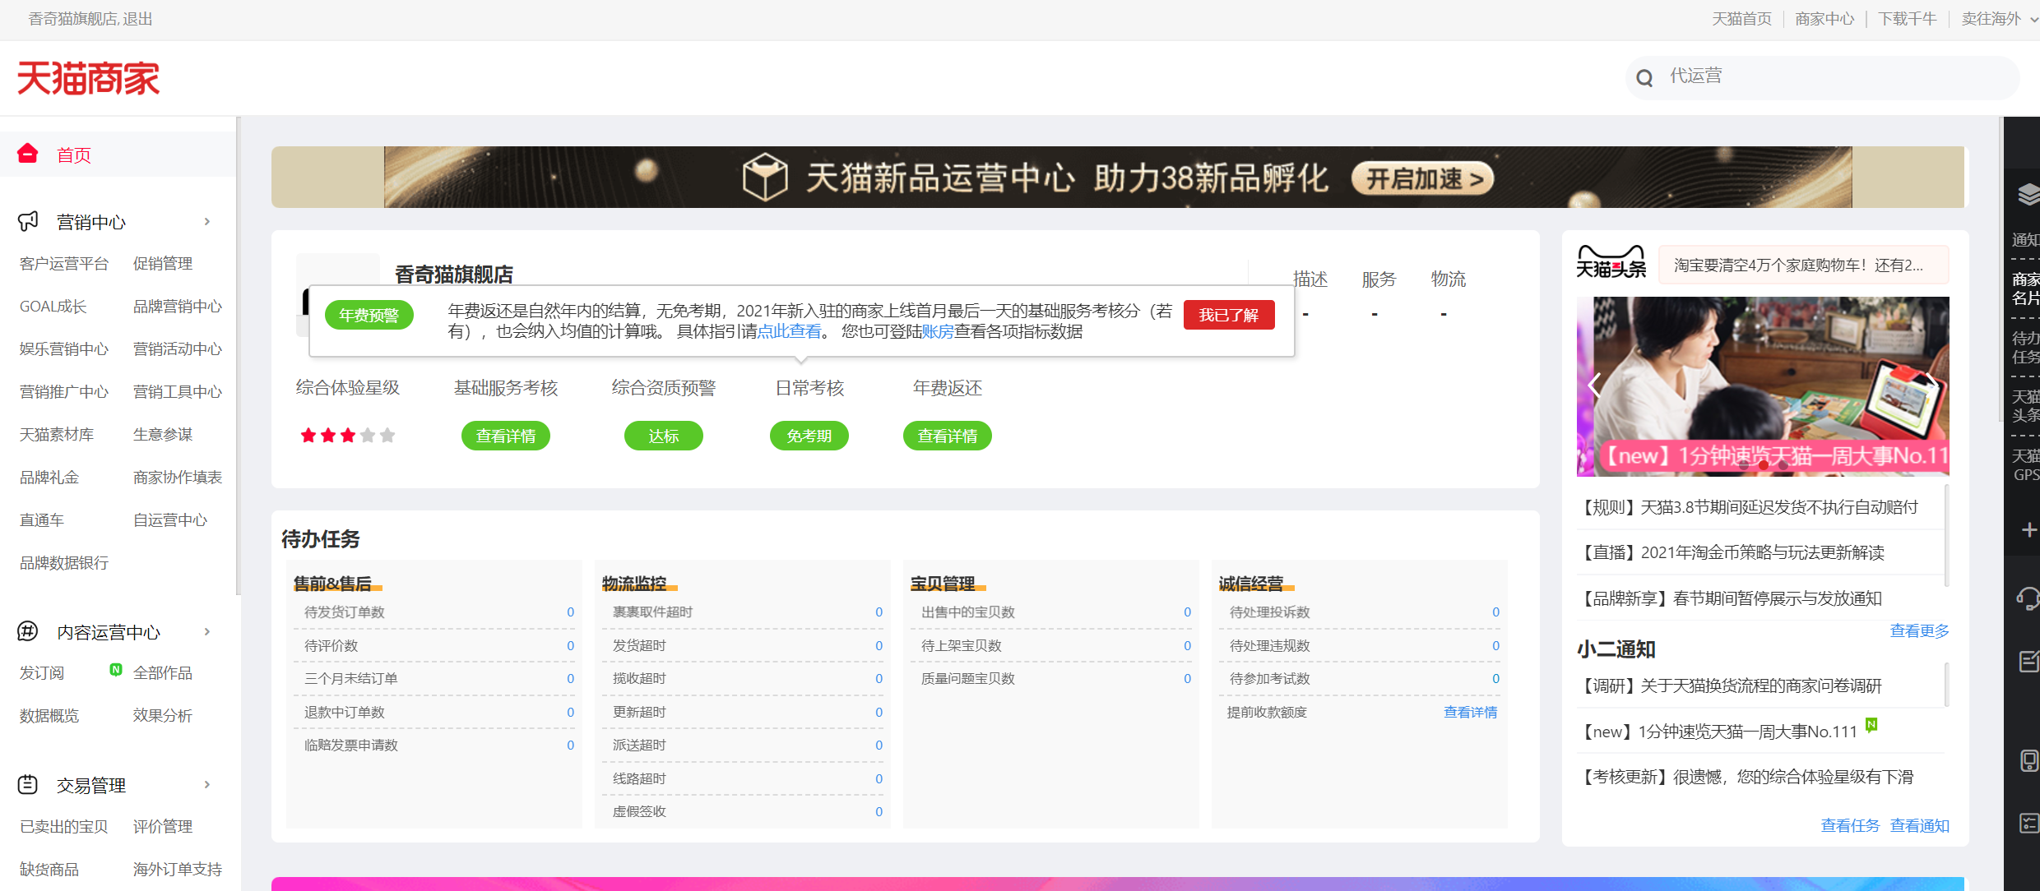Click the 综合体验星级 star rating
The height and width of the screenshot is (891, 2040).
[347, 436]
